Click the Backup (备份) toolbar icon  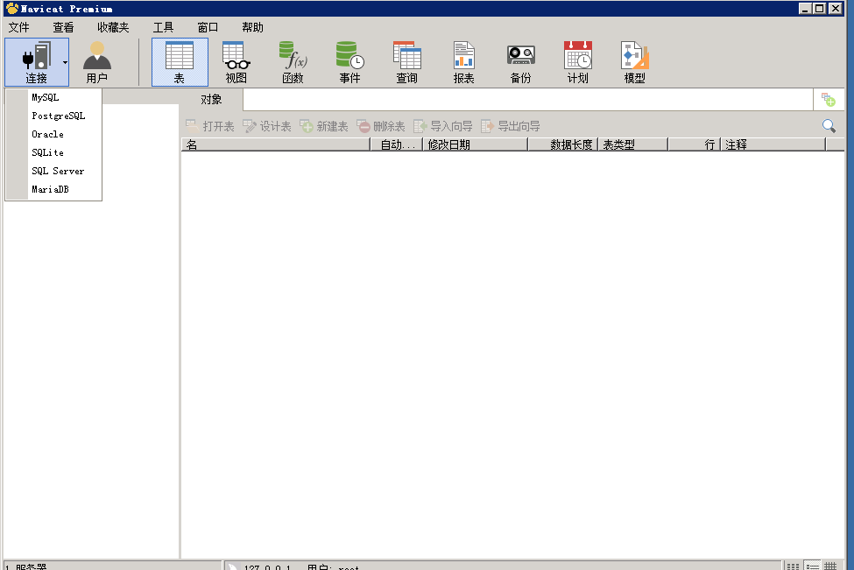point(521,62)
